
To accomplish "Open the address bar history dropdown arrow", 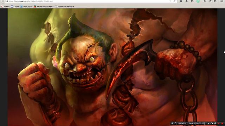I will pyautogui.click(x=170, y=1).
